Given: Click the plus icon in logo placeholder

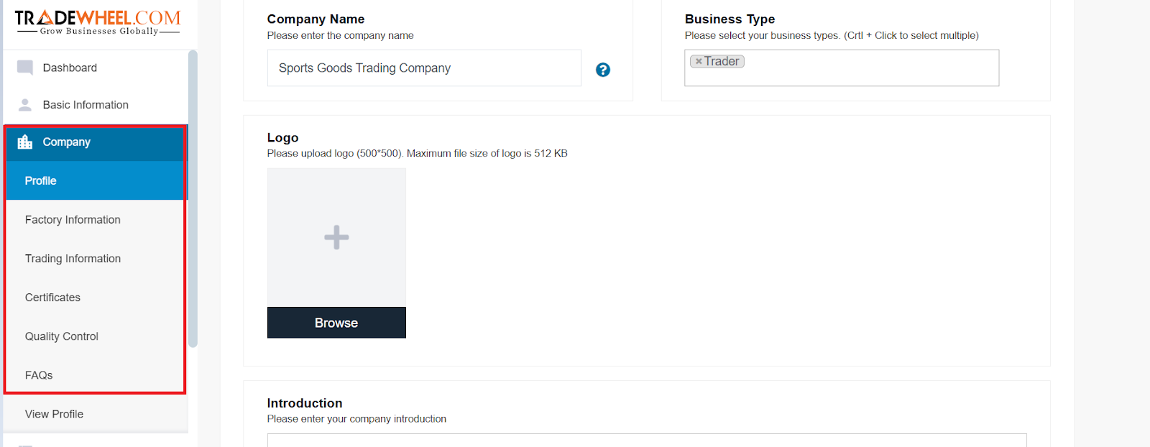Looking at the screenshot, I should click(x=336, y=237).
